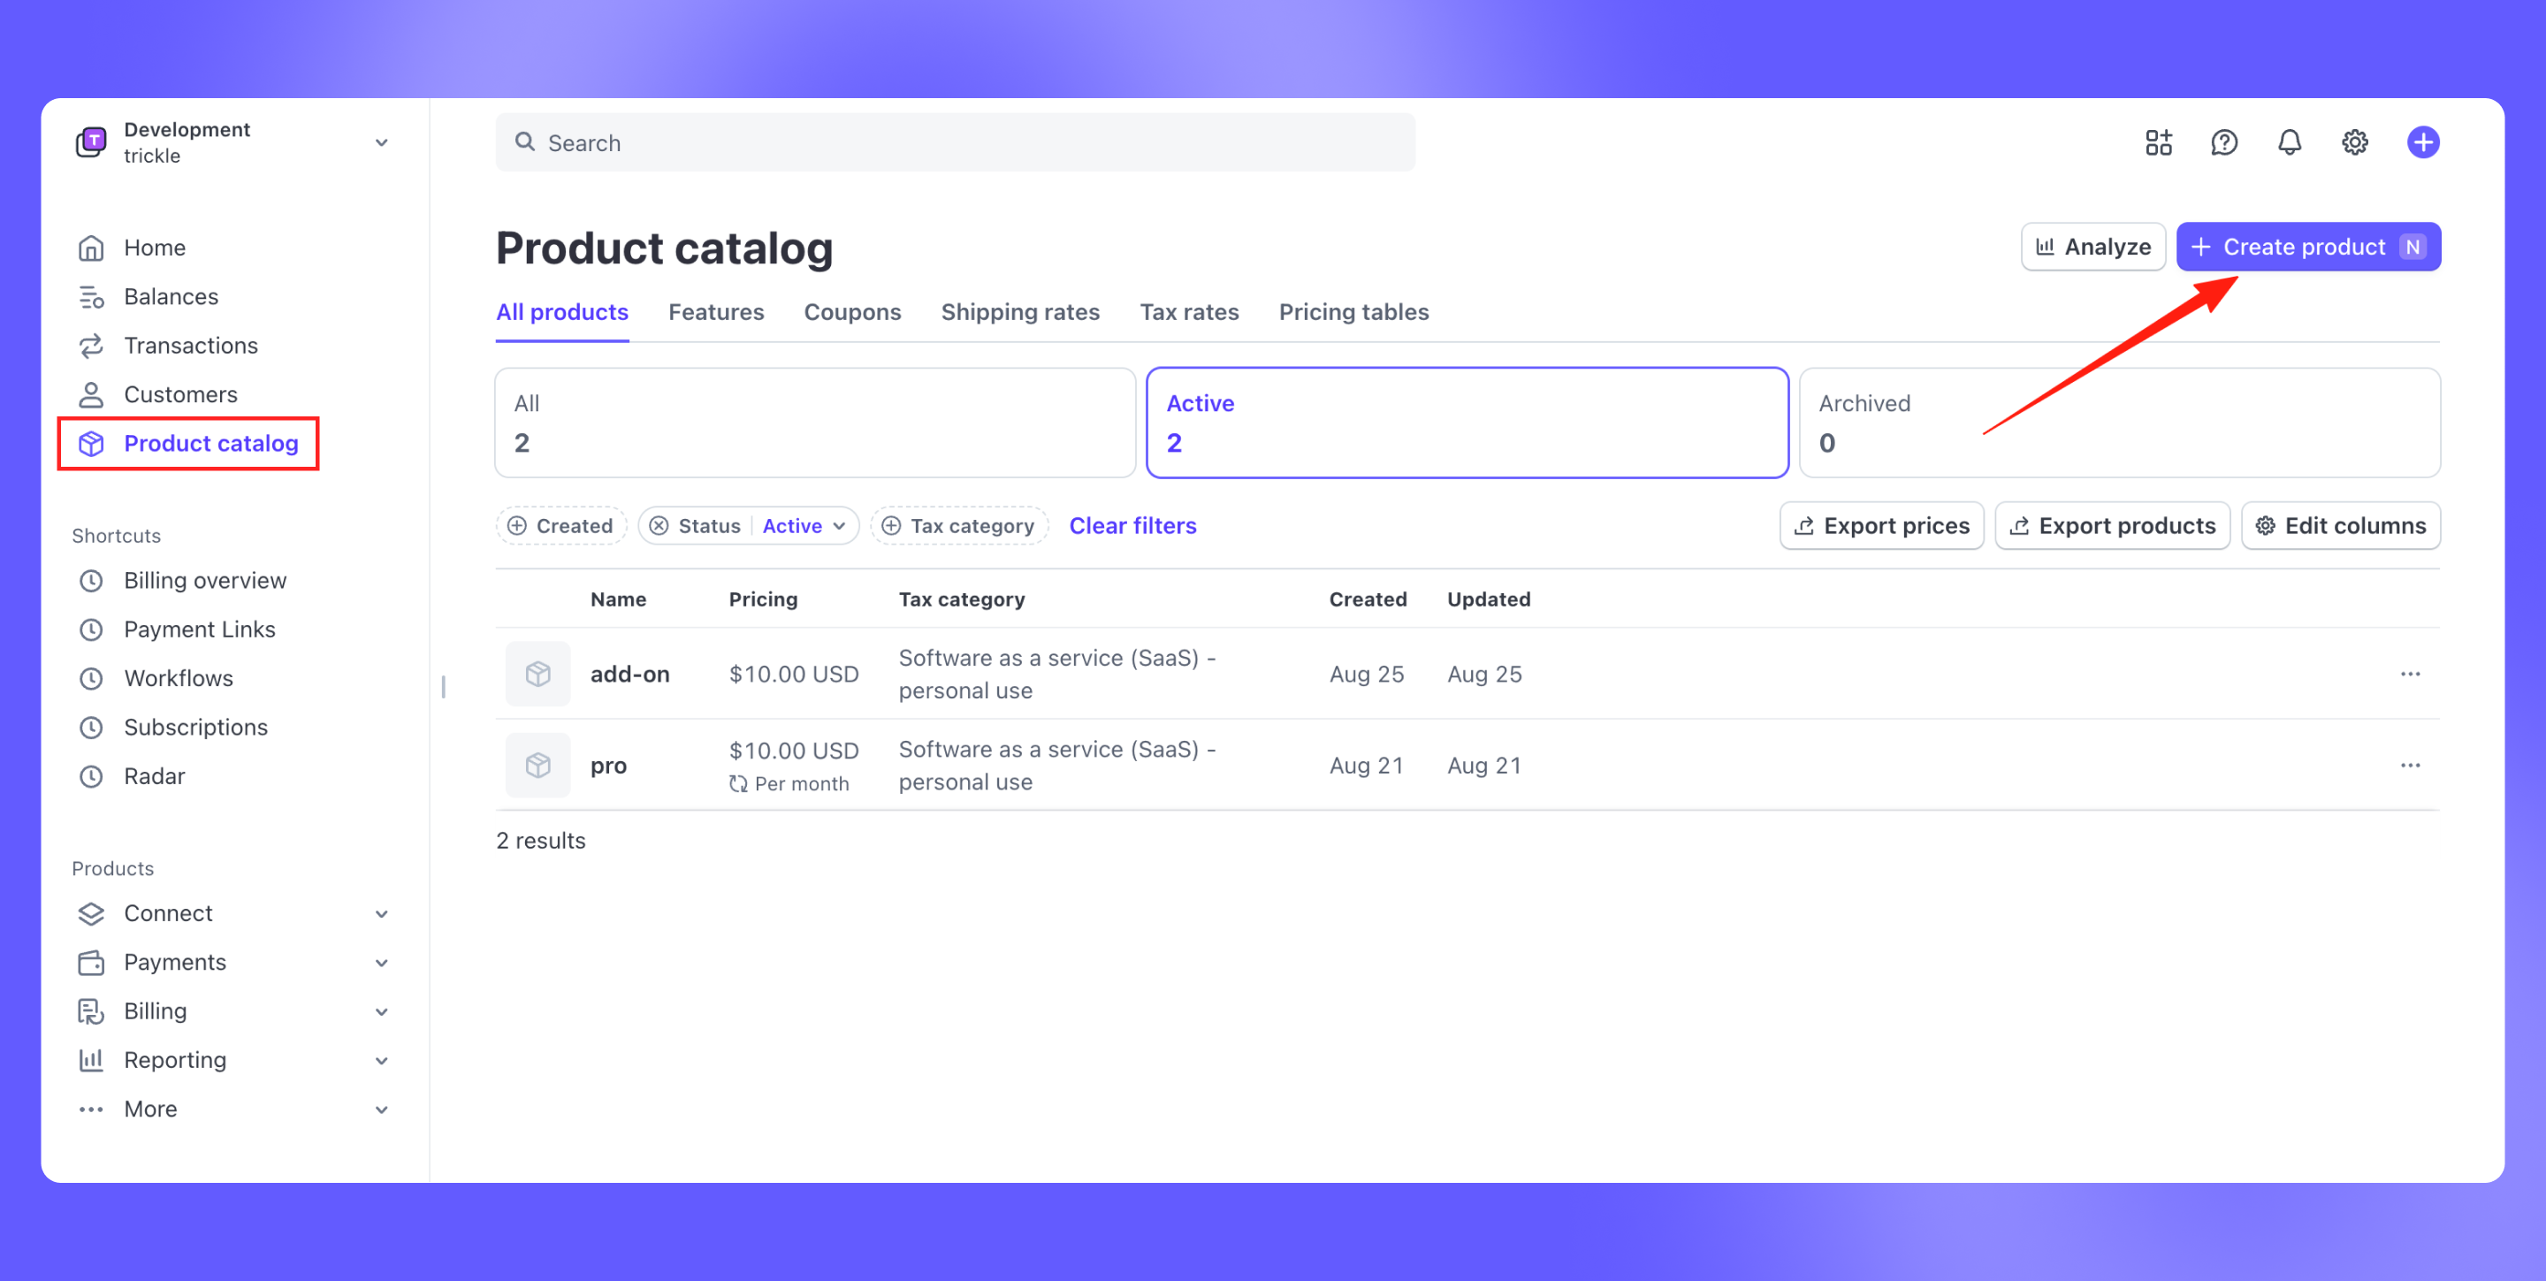The height and width of the screenshot is (1281, 2546).
Task: Expand the More section chevron
Action: pos(382,1109)
